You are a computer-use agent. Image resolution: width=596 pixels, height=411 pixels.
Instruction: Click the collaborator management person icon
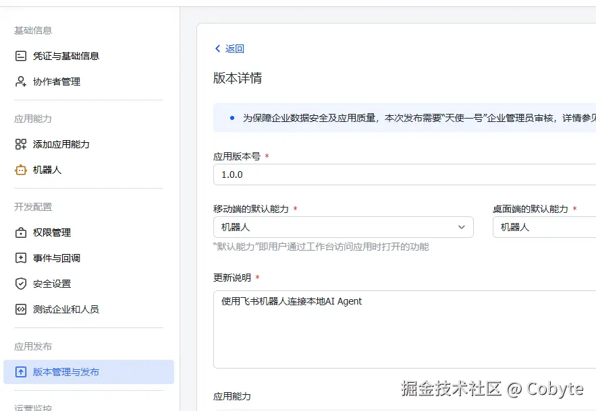pos(21,82)
